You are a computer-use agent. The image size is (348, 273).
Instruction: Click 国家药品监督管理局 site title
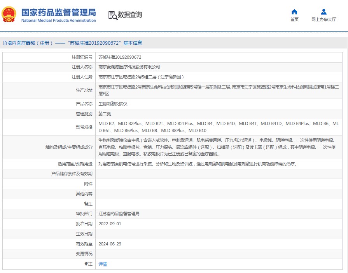click(x=59, y=12)
